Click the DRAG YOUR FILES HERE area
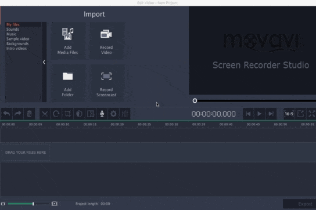The width and height of the screenshot is (316, 210). (26, 153)
